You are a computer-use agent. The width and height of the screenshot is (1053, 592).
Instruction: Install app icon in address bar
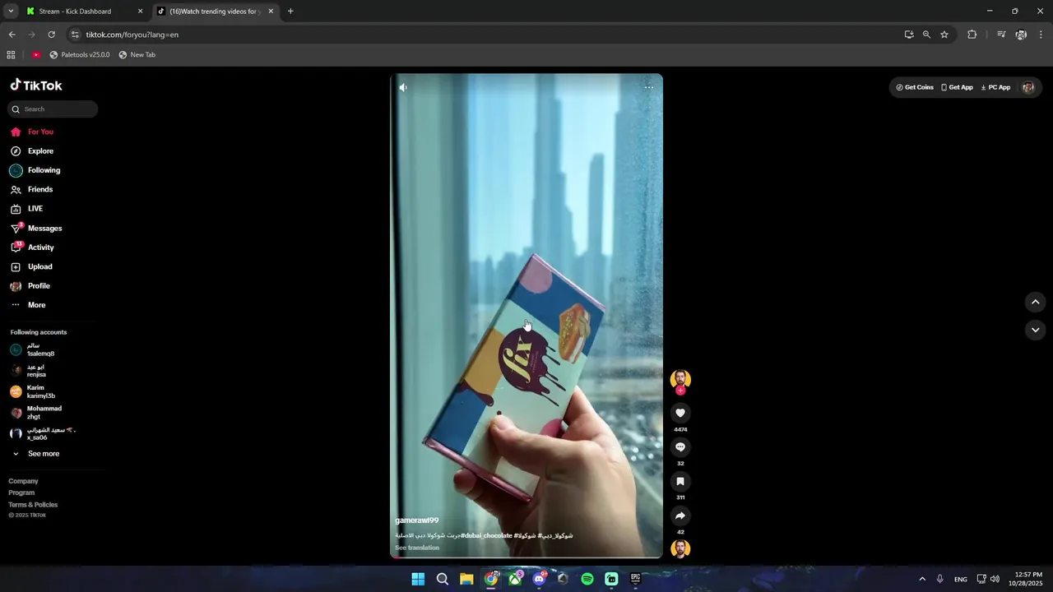pos(909,35)
